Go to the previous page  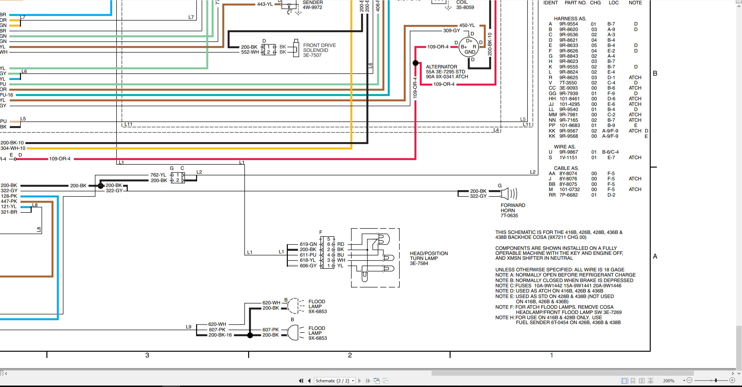(309, 381)
